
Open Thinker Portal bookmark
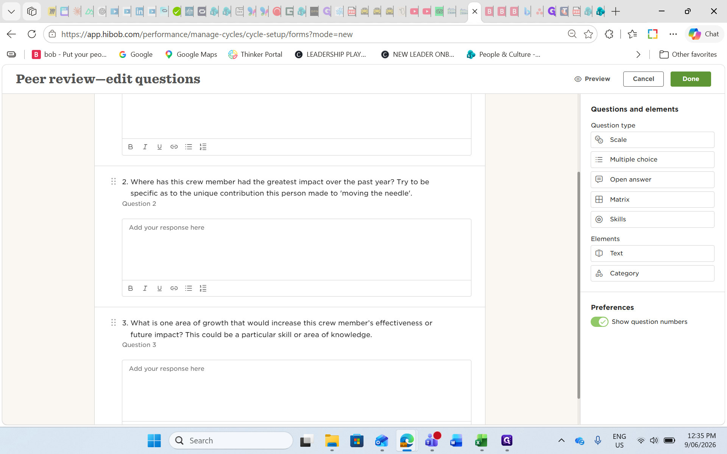pos(255,54)
